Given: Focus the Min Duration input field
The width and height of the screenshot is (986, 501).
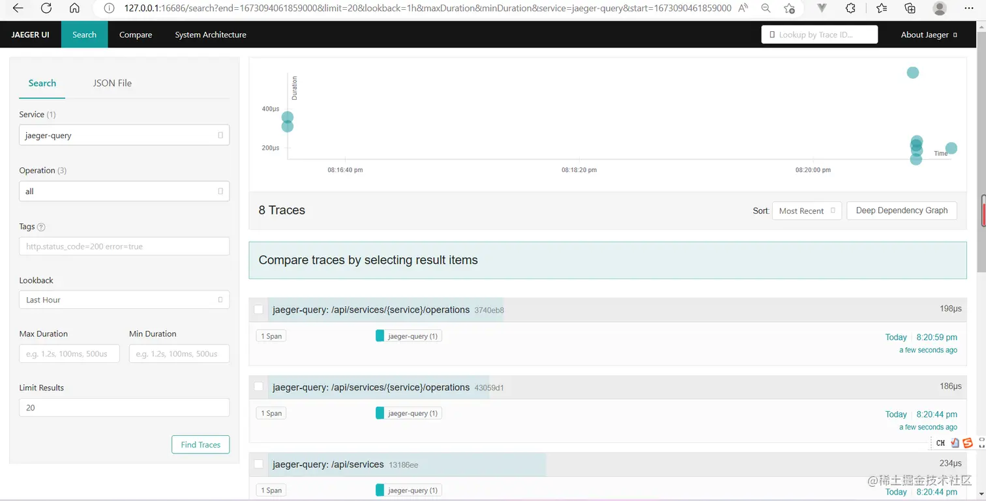Looking at the screenshot, I should [179, 354].
